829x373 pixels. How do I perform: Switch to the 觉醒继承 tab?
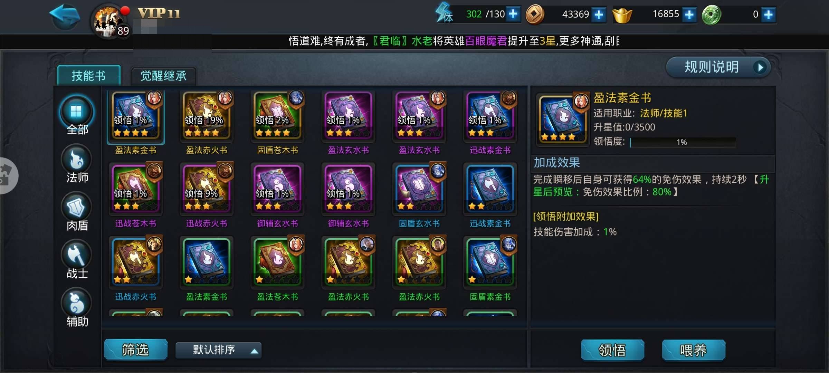(163, 76)
